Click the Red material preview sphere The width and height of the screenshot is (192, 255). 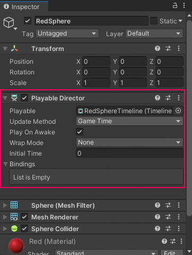[16, 246]
